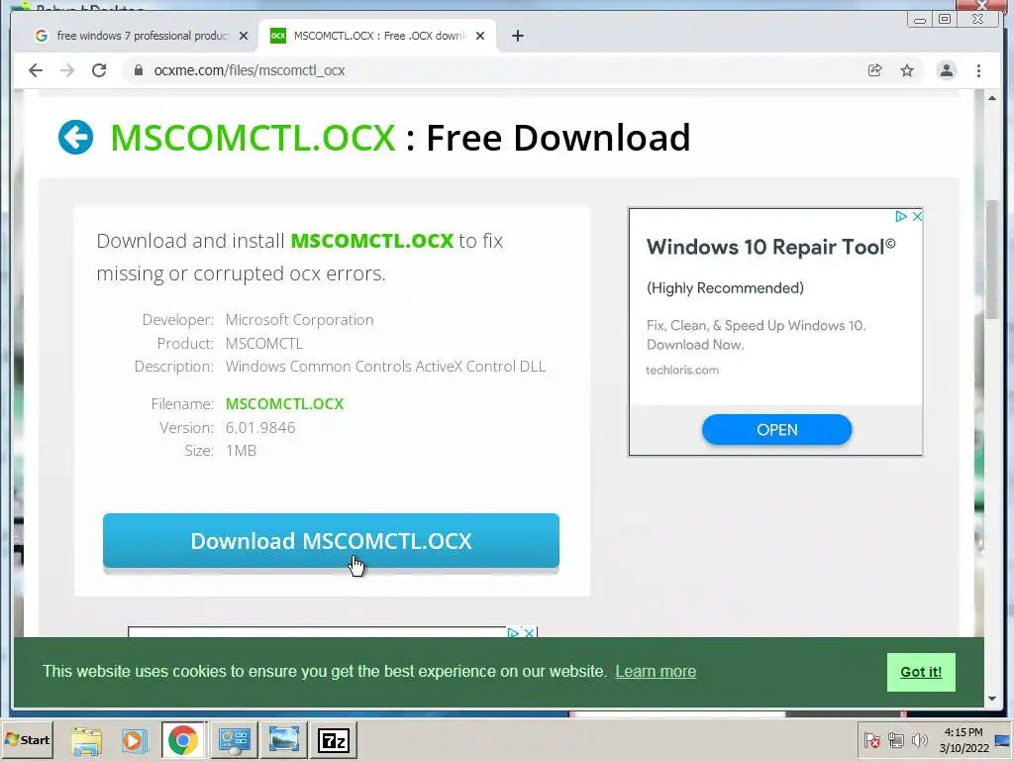This screenshot has width=1014, height=761.
Task: Select the MSCOMCTL.OCX download tab
Action: pyautogui.click(x=377, y=36)
